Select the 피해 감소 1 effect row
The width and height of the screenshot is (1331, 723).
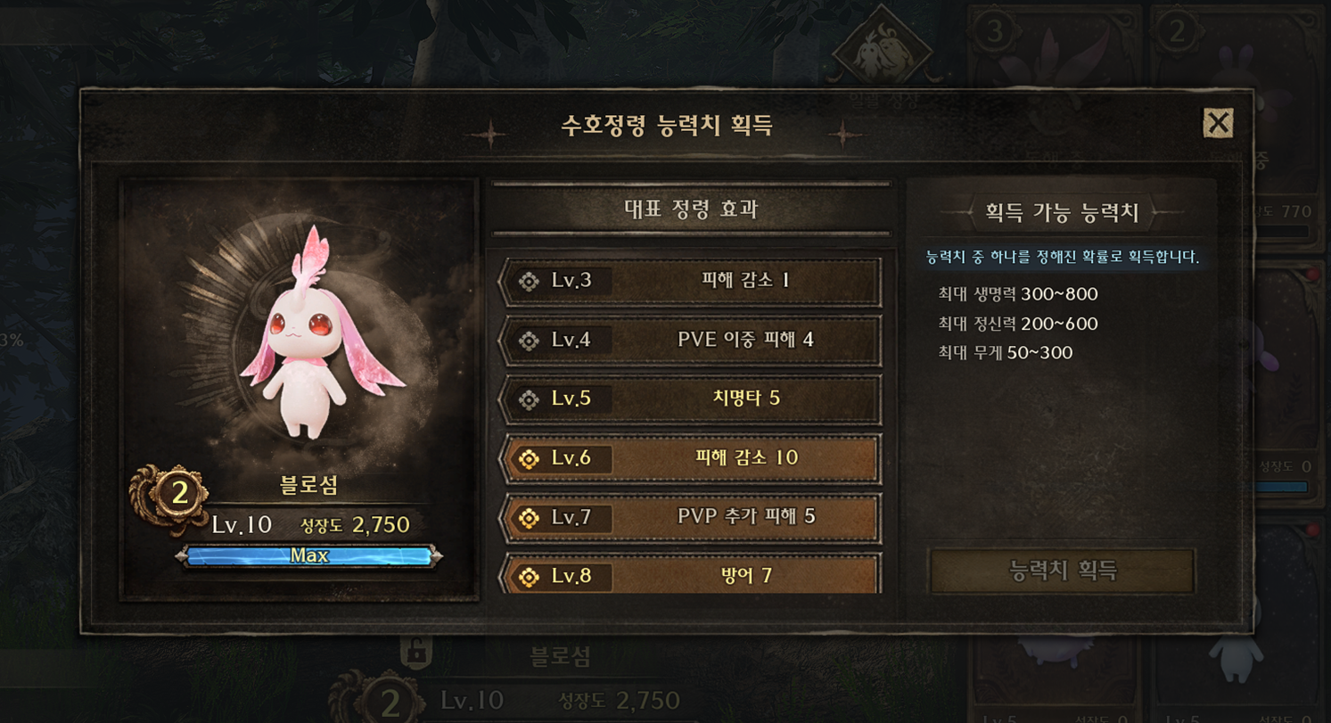click(x=691, y=282)
